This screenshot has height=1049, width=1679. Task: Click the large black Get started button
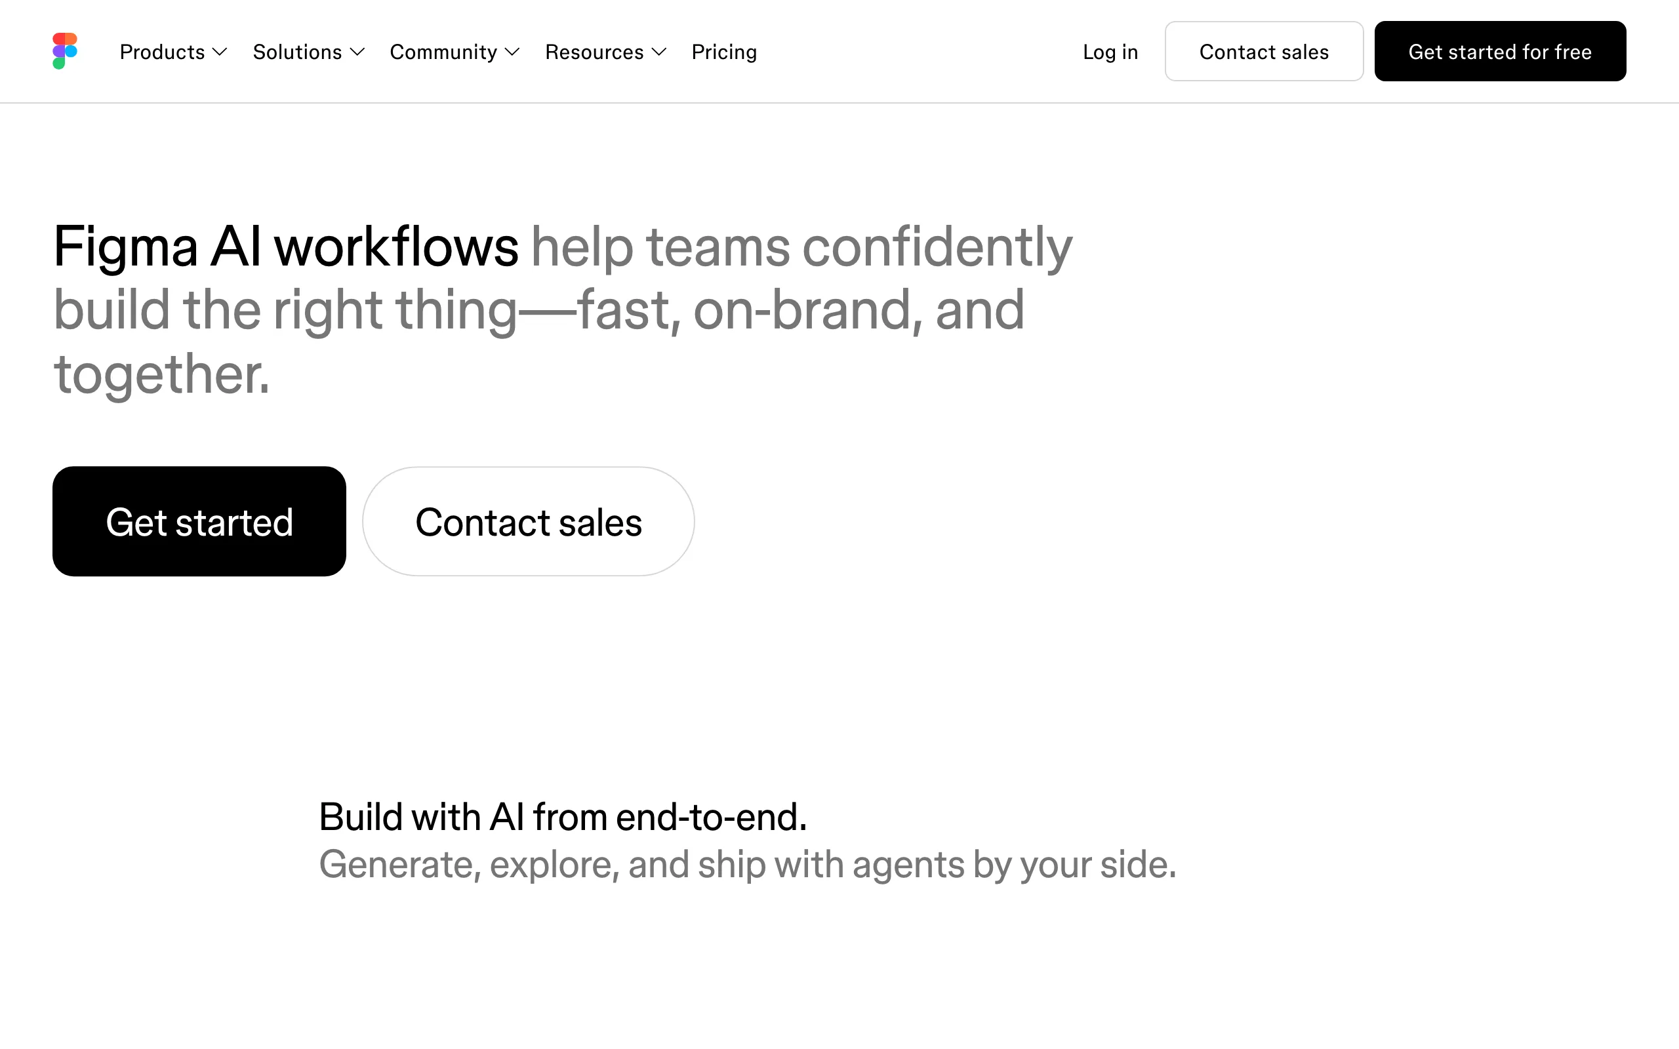pos(199,521)
